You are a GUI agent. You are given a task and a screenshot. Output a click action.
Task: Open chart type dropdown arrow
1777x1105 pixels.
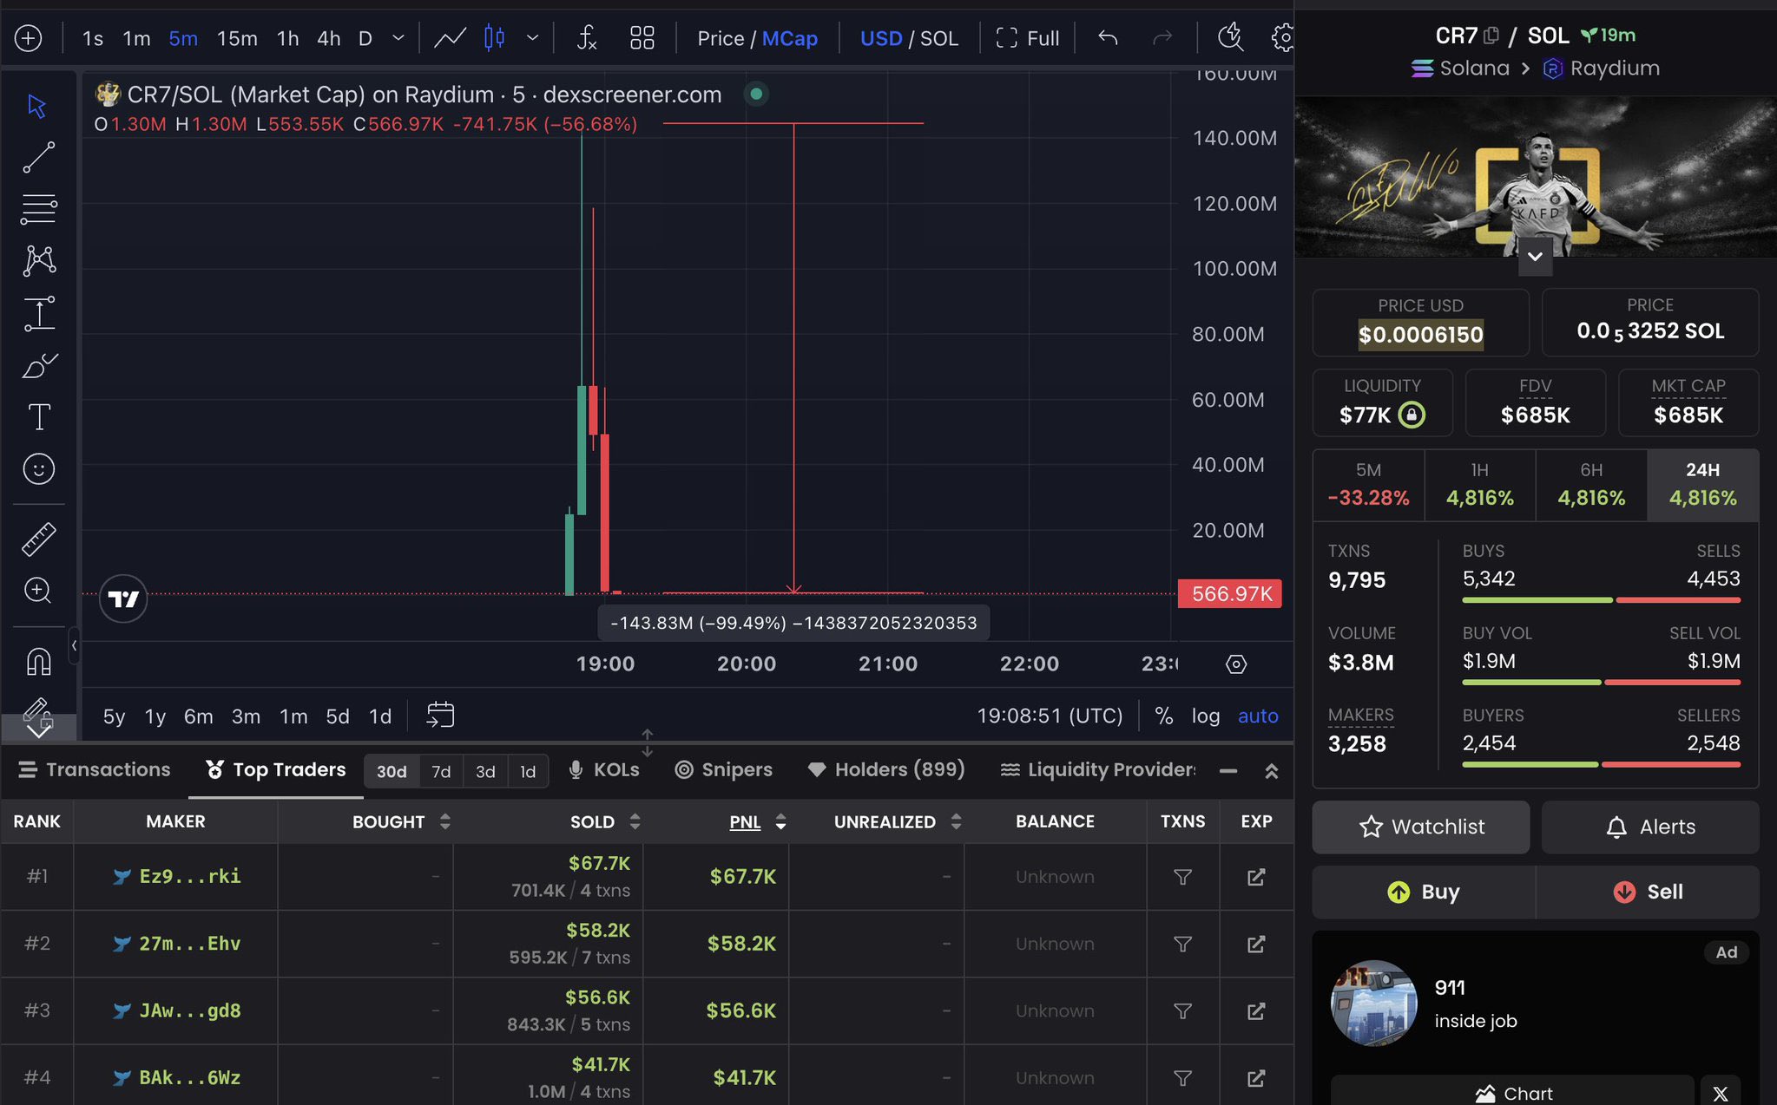[533, 38]
